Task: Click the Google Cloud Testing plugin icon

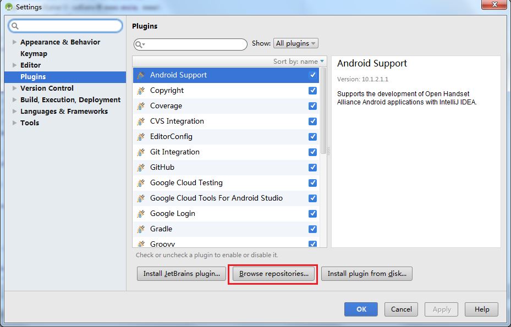Action: coord(141,182)
